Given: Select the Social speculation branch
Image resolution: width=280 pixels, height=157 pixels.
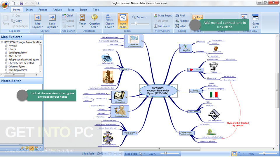Looking at the screenshot, I should coord(196,91).
